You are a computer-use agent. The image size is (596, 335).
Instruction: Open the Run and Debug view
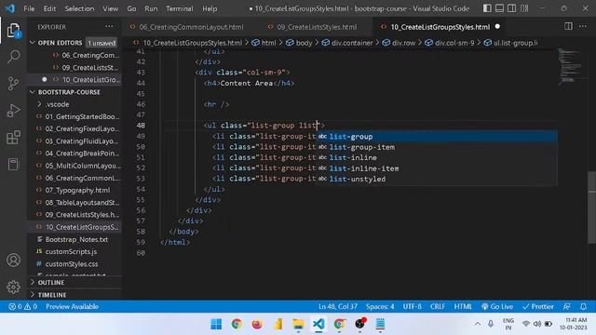click(x=13, y=111)
